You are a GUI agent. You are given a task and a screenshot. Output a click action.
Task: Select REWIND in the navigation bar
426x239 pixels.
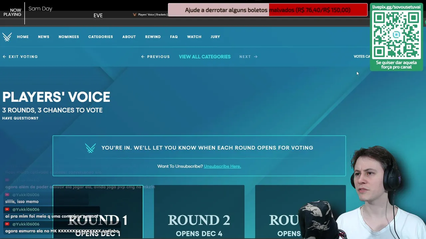coord(153,37)
